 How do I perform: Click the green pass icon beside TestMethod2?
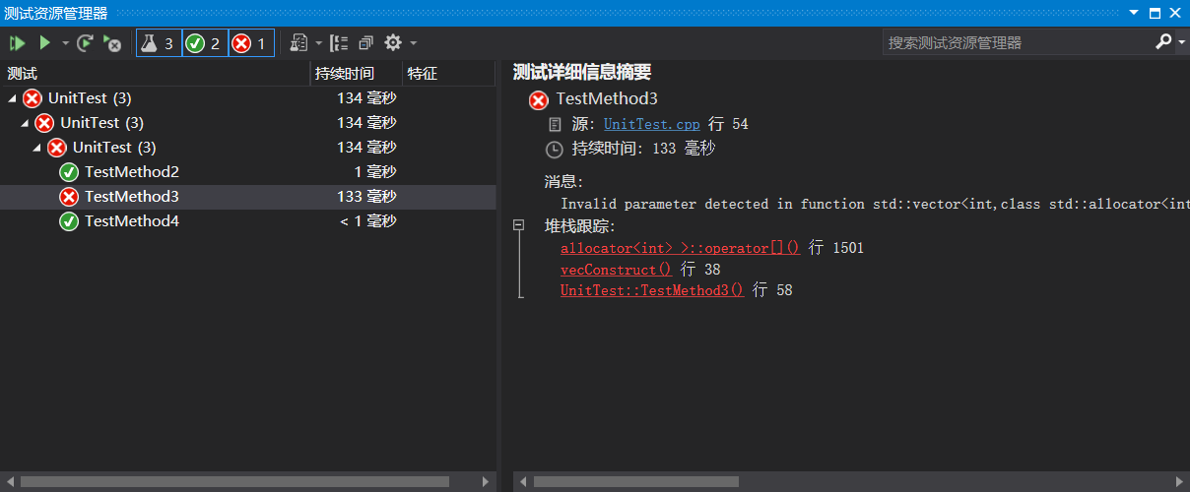click(69, 172)
